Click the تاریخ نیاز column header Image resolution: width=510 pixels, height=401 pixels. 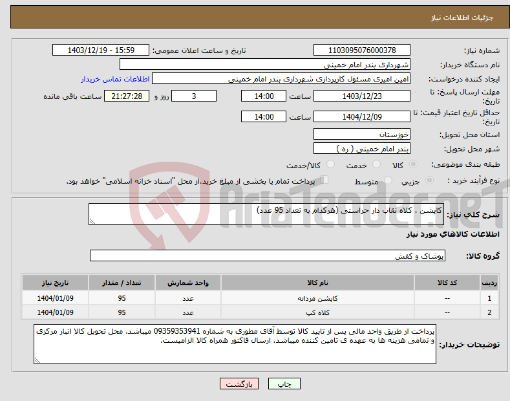coord(55,283)
